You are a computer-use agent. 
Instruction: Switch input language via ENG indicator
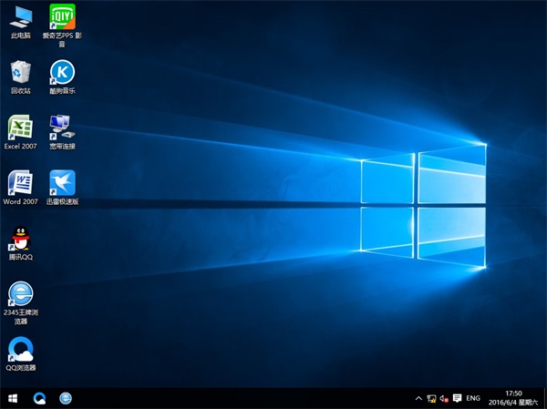pos(473,399)
